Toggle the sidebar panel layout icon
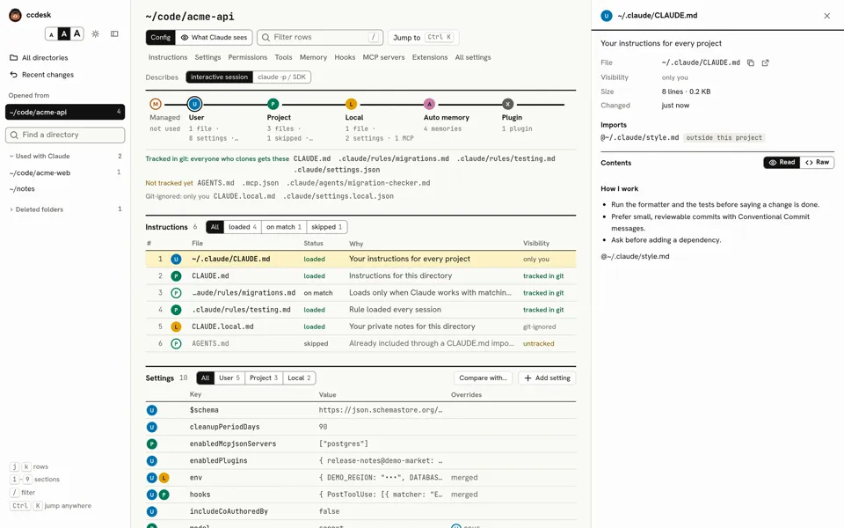This screenshot has height=528, width=844. pos(114,34)
